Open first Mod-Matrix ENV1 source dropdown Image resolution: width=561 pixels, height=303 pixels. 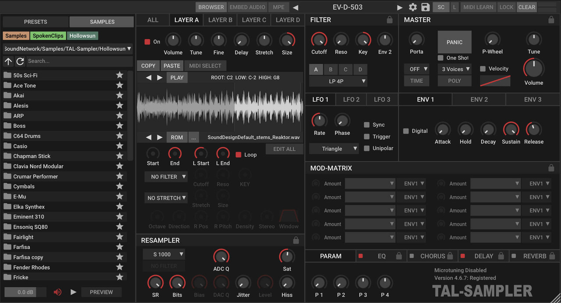point(412,184)
